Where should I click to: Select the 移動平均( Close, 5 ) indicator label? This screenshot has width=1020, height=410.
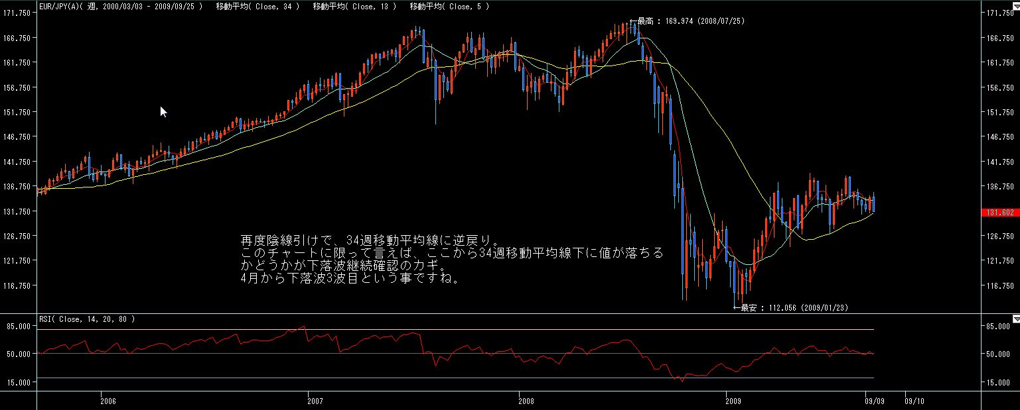[x=449, y=6]
